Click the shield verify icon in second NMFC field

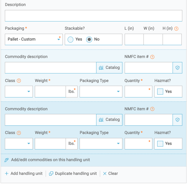pyautogui.click(x=177, y=120)
